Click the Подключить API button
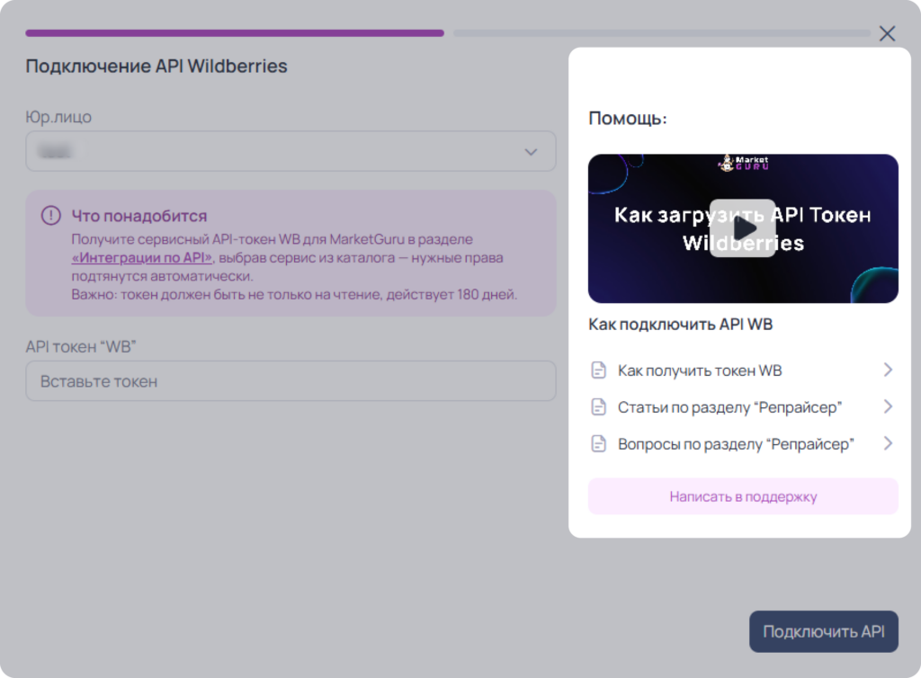Image resolution: width=921 pixels, height=678 pixels. [x=824, y=631]
